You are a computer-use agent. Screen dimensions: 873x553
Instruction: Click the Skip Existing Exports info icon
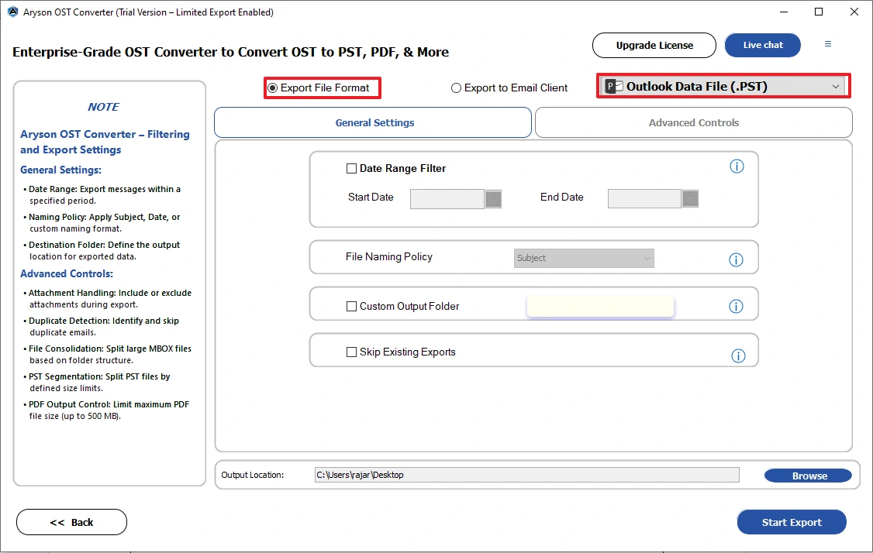[x=738, y=356]
